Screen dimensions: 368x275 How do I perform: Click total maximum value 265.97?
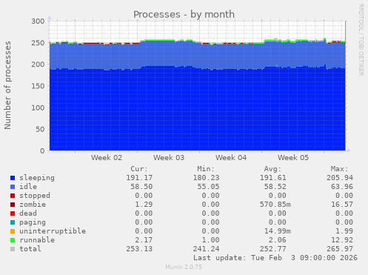pos(340,249)
